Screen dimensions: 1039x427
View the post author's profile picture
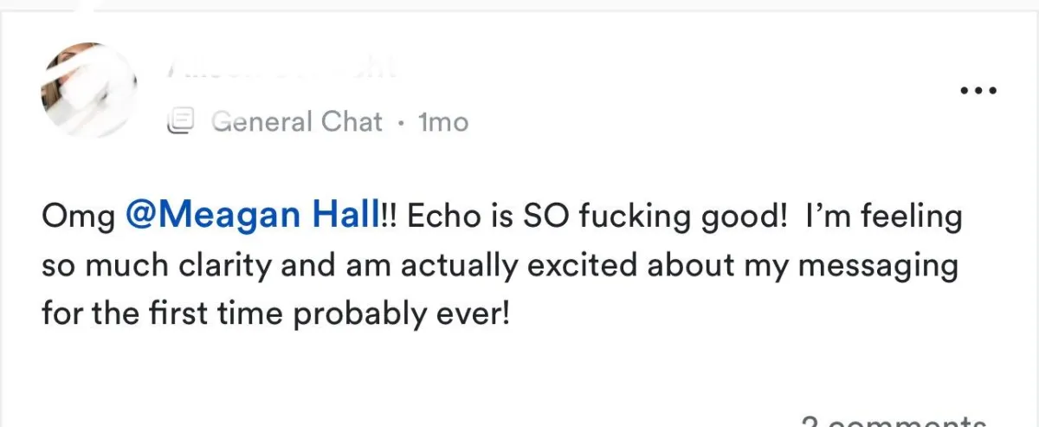[88, 90]
